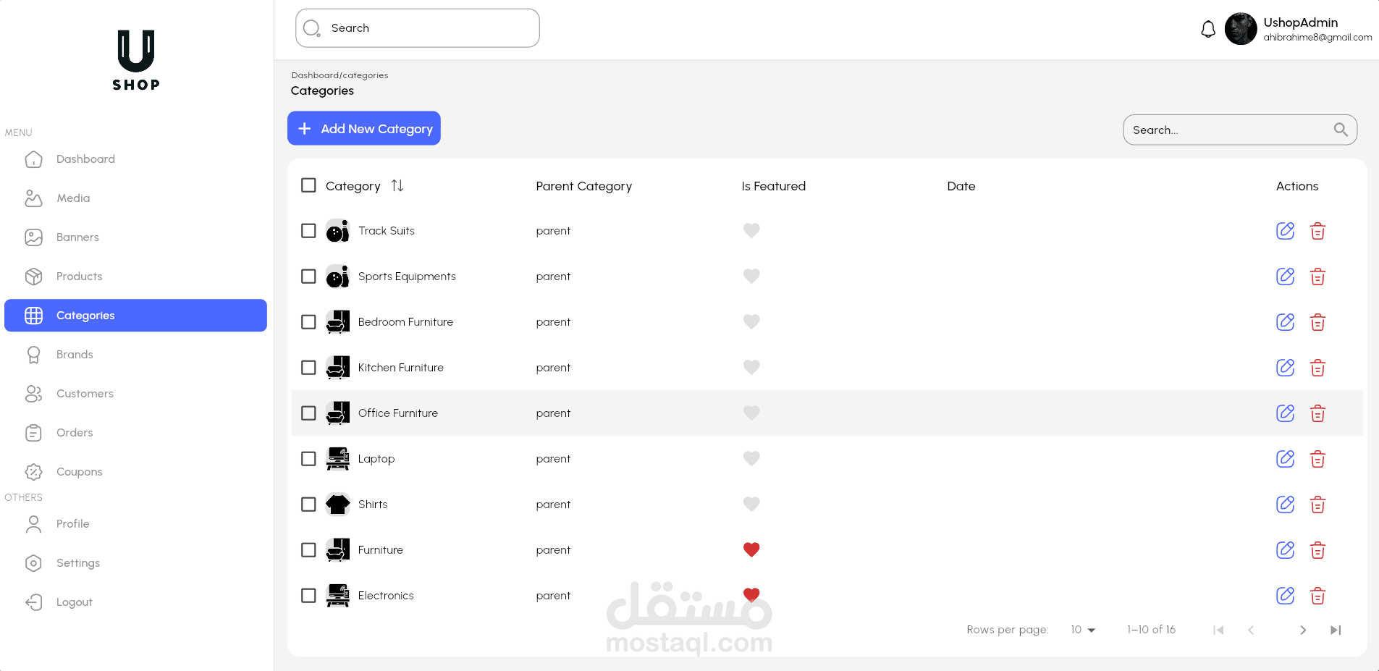Sort by Category column arrows
The height and width of the screenshot is (671, 1379).
tap(397, 186)
